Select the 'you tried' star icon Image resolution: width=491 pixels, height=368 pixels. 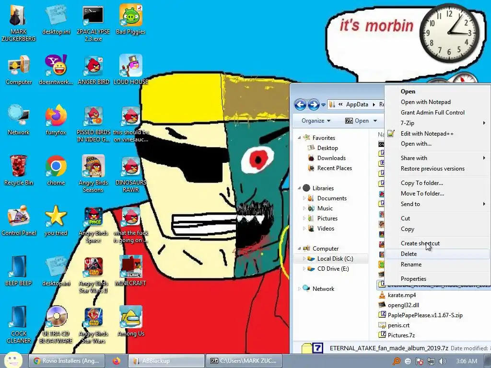[x=56, y=221]
